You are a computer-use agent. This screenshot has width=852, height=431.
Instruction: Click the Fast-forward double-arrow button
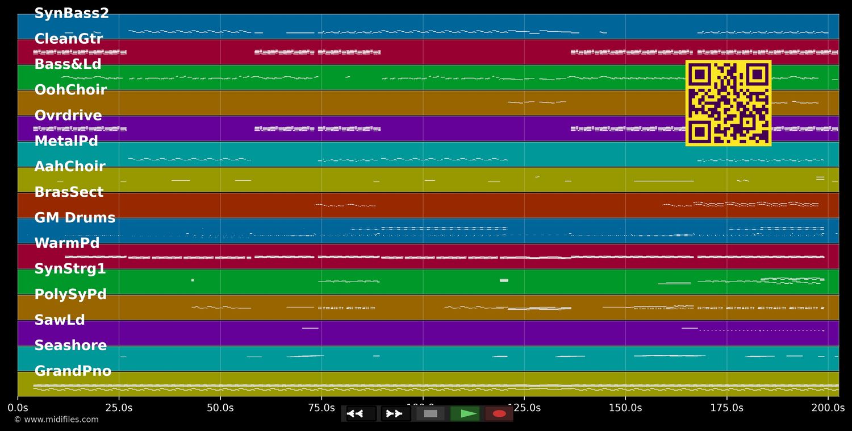coord(395,414)
